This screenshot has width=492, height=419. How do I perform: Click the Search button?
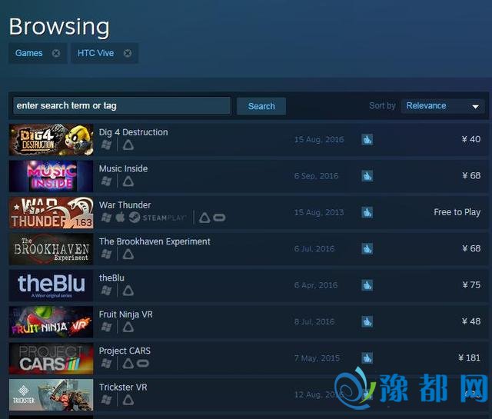tap(261, 106)
